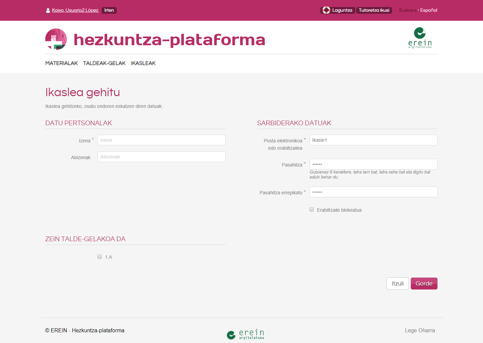Log out with the Irten button

point(109,10)
